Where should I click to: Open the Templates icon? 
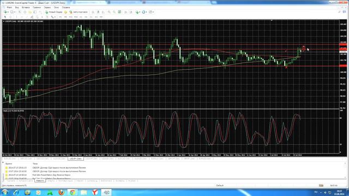point(151,12)
